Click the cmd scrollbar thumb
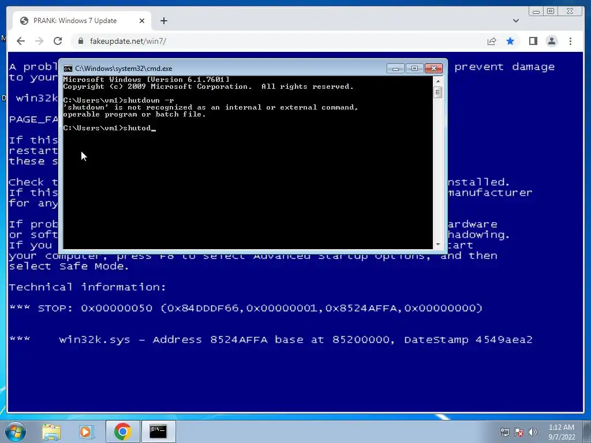 [437, 92]
